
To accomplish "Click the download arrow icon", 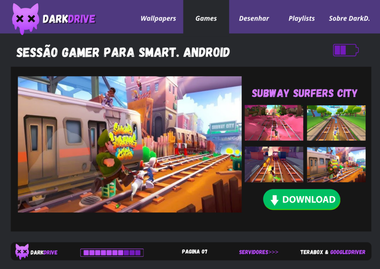I will 274,200.
